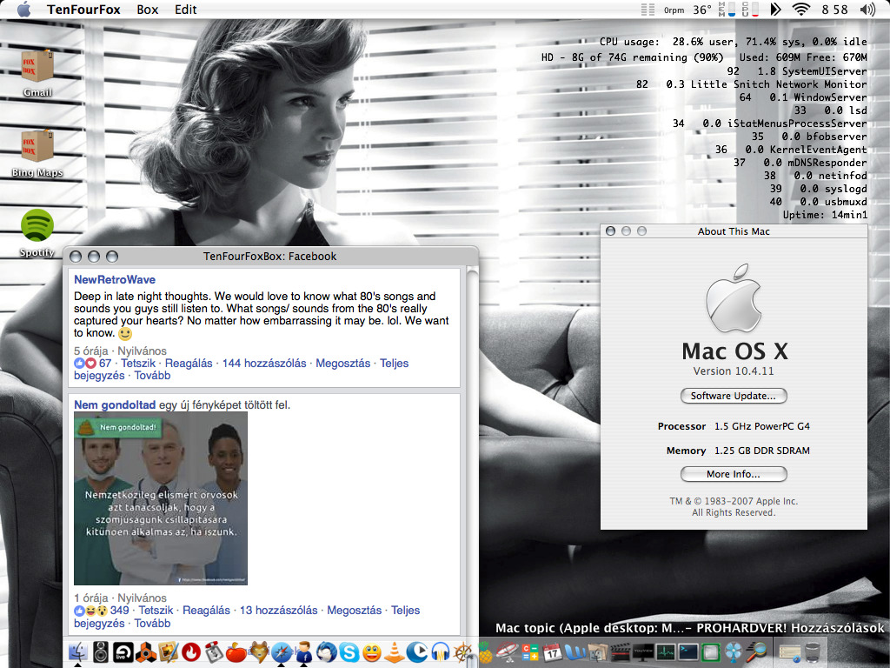Open the Finder icon in the Dock
The height and width of the screenshot is (668, 890).
tap(77, 652)
